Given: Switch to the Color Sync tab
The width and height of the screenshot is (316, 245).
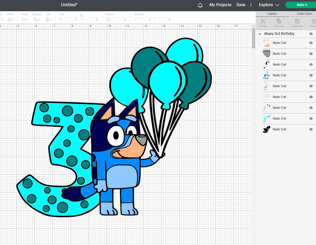Looking at the screenshot, I should click(x=304, y=14).
